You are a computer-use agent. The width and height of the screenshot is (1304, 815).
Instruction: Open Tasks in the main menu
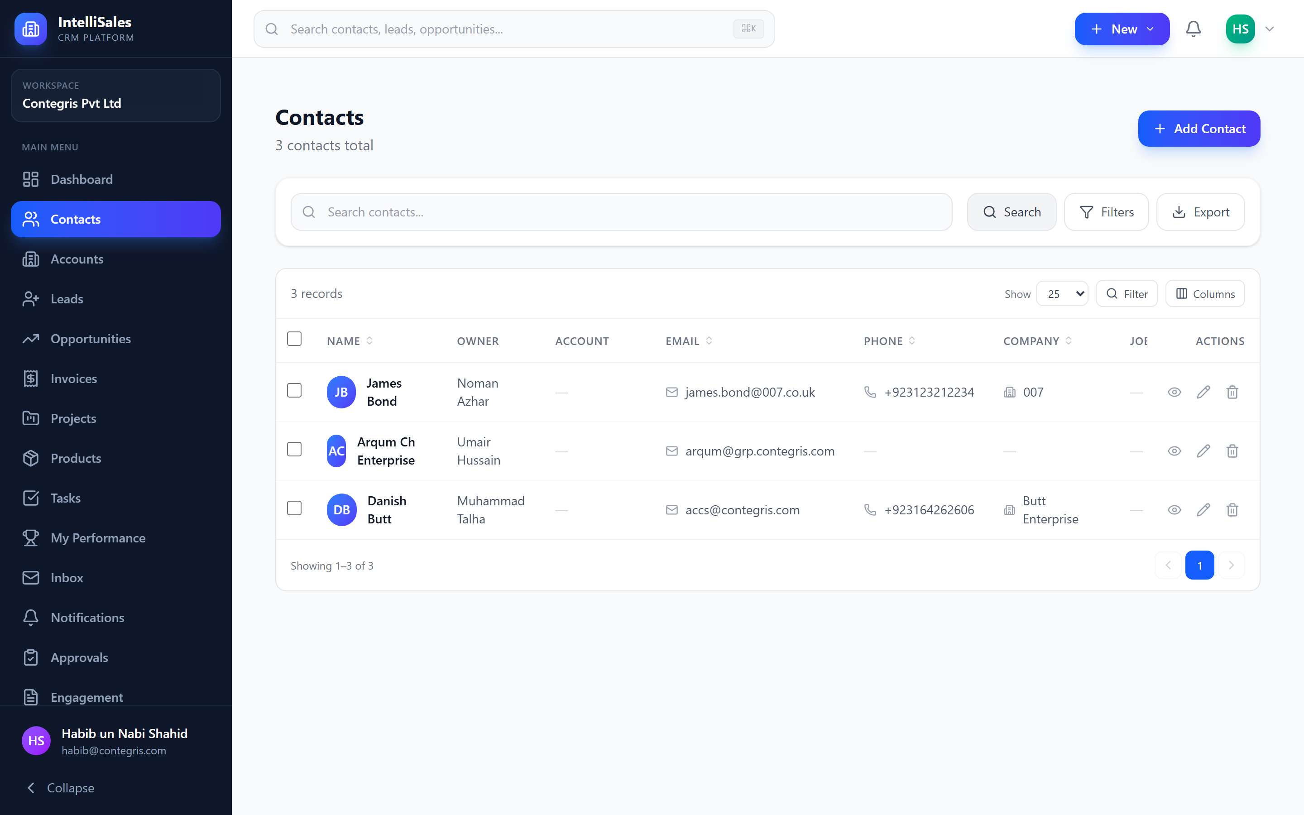coord(116,499)
